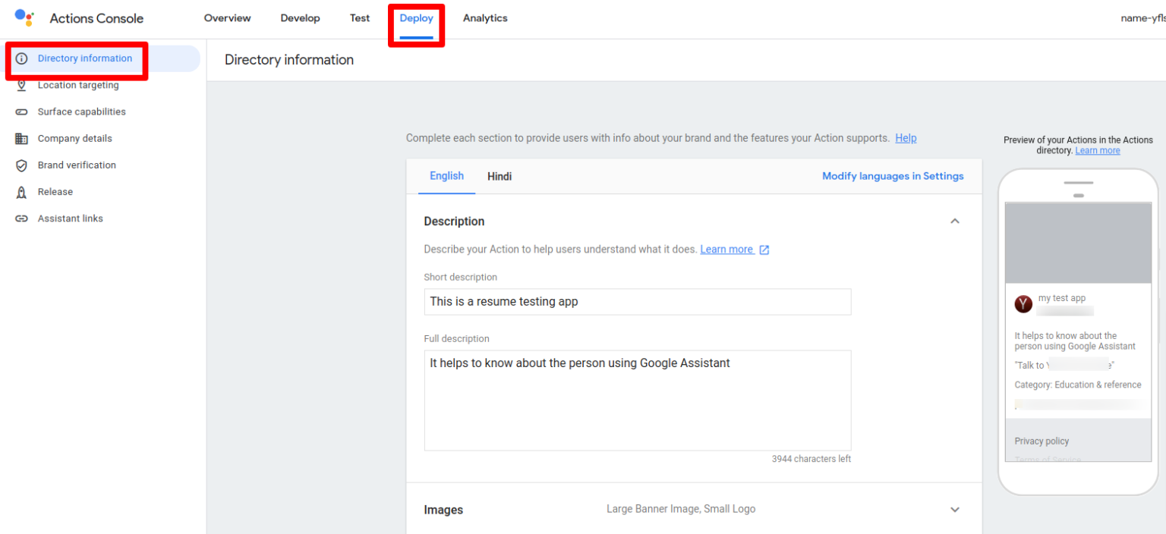
Task: Switch to the Hindi language tab
Action: (x=499, y=176)
